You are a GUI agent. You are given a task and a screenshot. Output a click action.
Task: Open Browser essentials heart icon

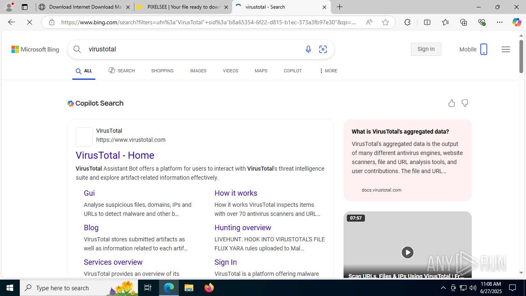(x=482, y=22)
